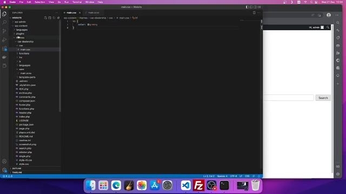Open header.php in Explorer
This screenshot has height=194, width=346.
click(25, 113)
